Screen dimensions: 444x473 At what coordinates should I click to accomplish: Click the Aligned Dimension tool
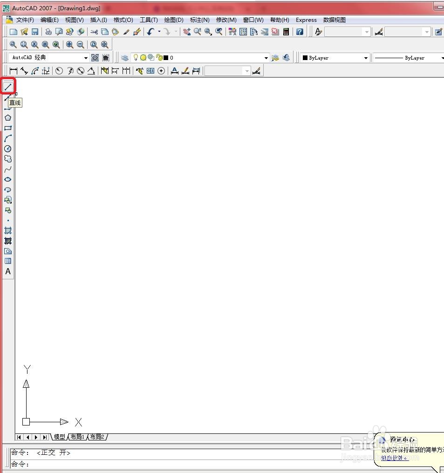tap(24, 71)
